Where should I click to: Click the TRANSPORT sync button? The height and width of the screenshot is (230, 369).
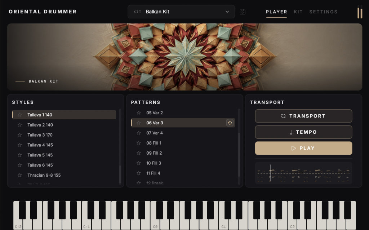tap(303, 116)
